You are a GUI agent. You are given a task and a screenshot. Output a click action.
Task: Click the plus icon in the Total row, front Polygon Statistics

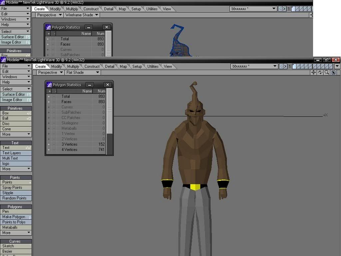49,97
